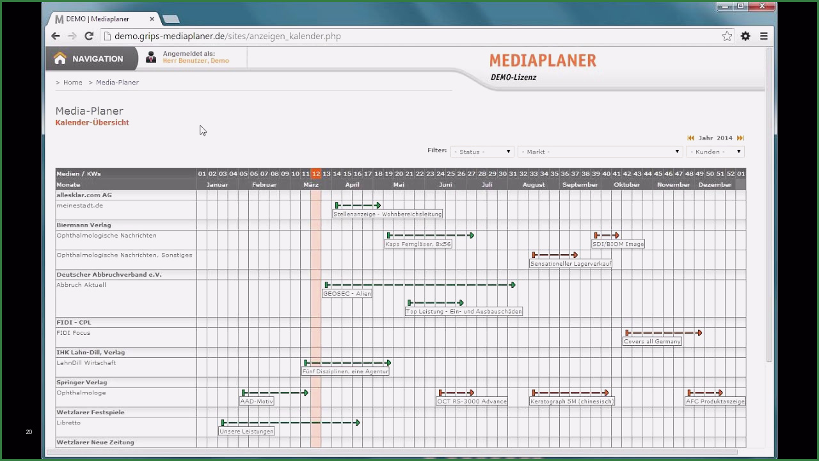Expand the Kunden filter dropdown

(715, 152)
